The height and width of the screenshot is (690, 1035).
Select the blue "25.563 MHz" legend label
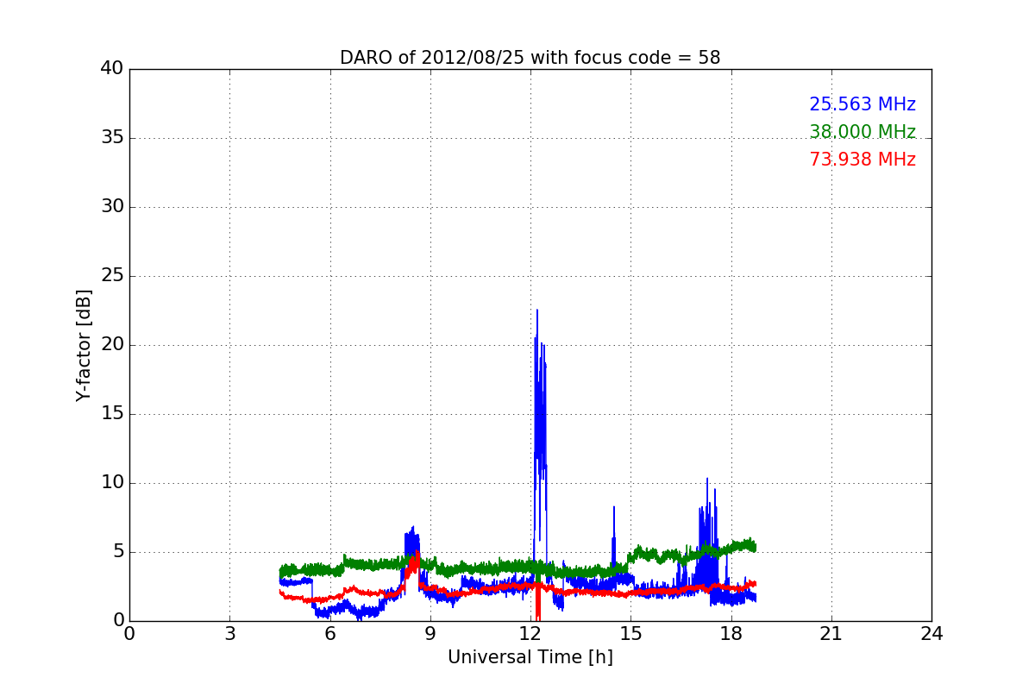point(862,104)
